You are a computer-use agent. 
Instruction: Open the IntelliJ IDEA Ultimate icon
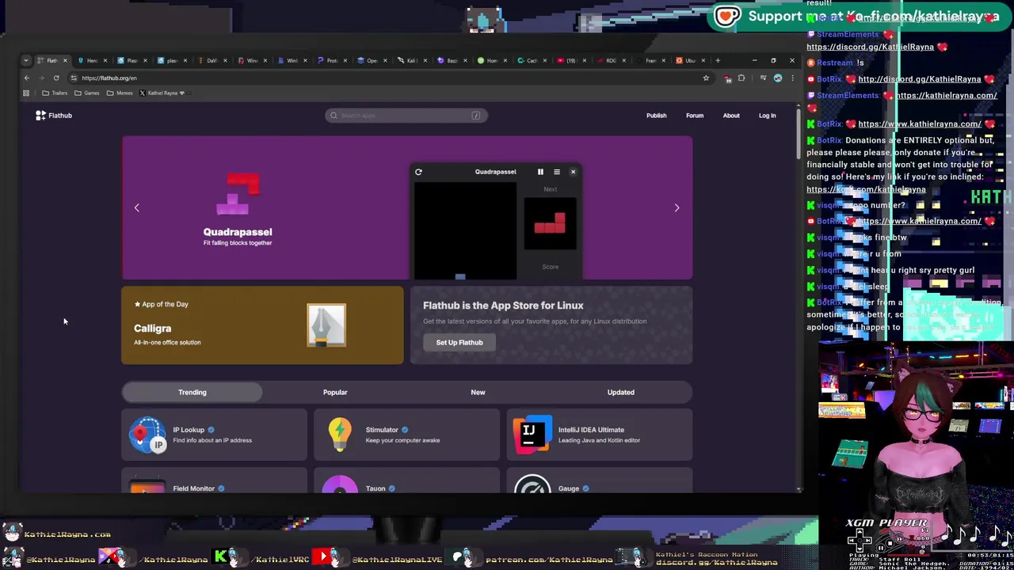(x=532, y=435)
